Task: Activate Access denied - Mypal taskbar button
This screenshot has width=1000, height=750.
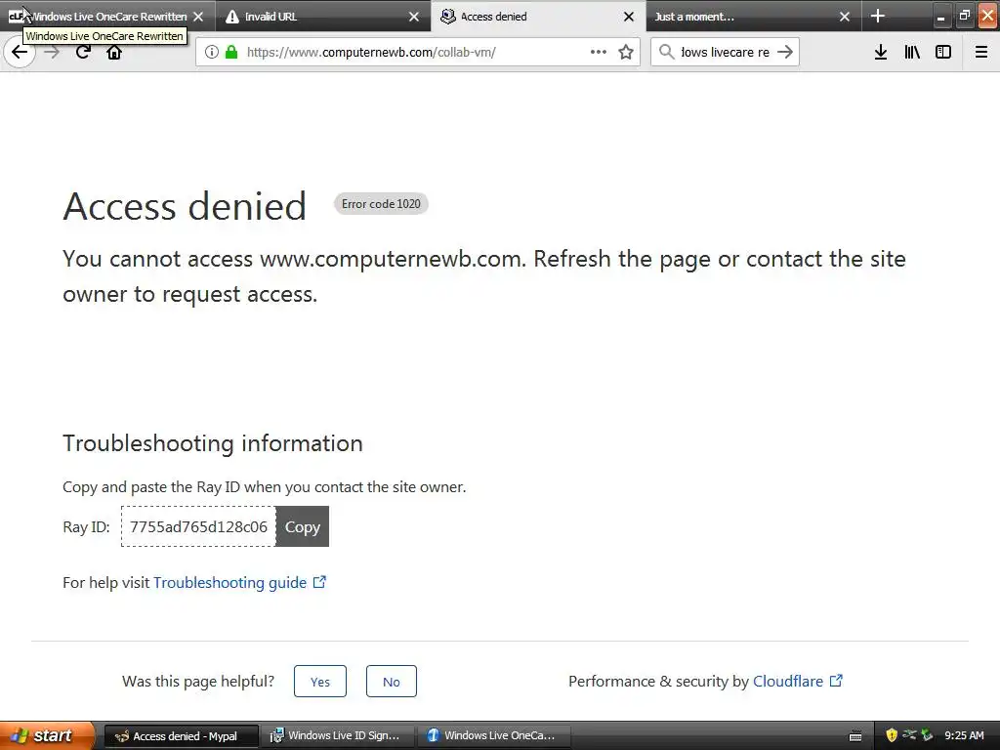Action: coord(181,736)
